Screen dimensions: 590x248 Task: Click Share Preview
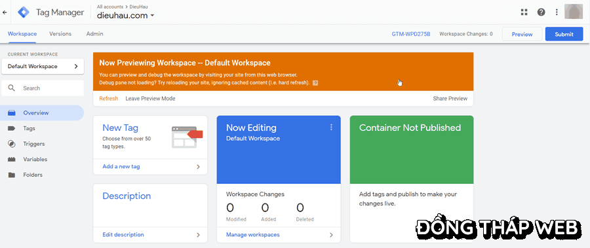450,98
